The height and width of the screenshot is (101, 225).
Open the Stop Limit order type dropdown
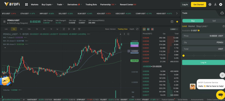(202, 26)
